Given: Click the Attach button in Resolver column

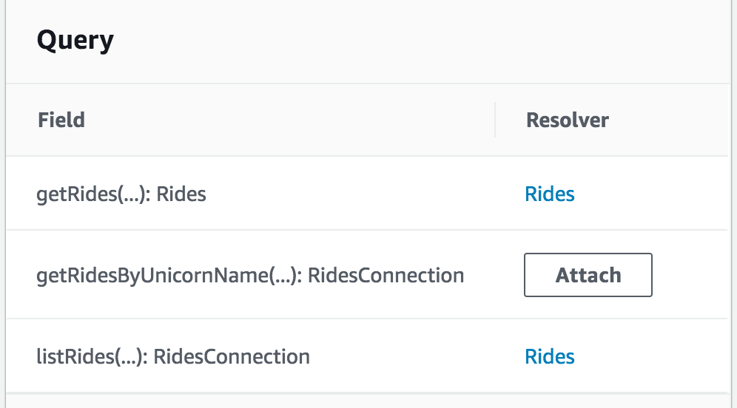Looking at the screenshot, I should (588, 275).
